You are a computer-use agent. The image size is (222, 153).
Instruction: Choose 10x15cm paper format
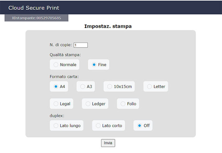110,87
